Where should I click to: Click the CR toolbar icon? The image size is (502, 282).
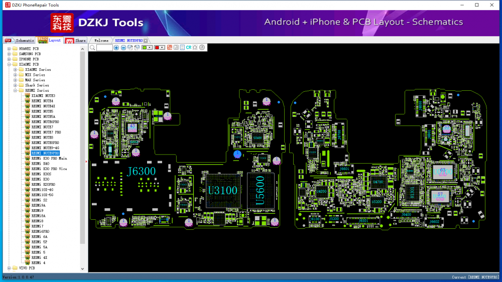(x=189, y=48)
